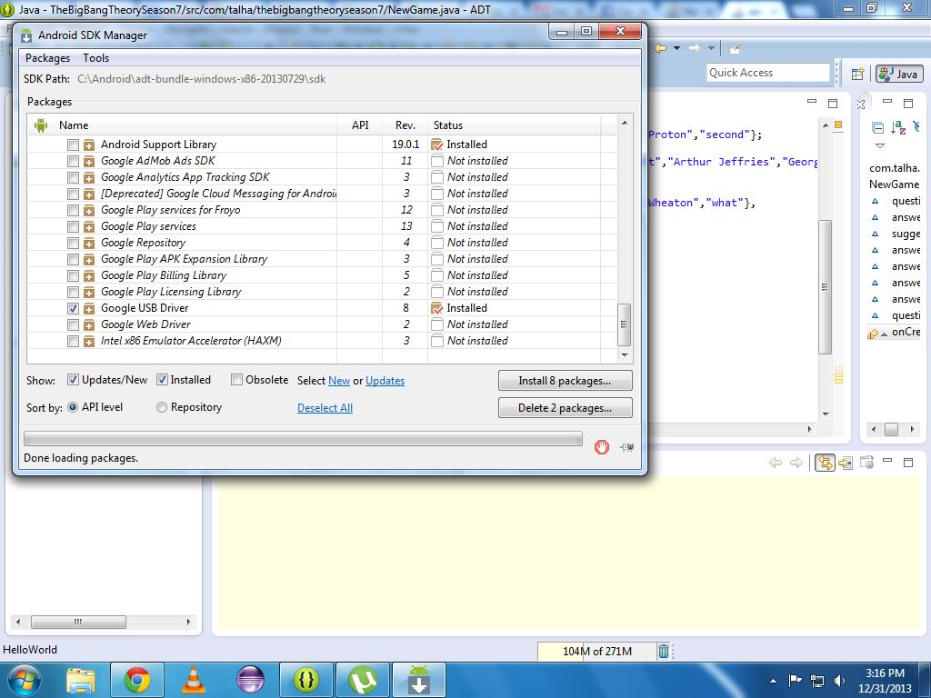931x698 pixels.
Task: Click the left panel horizontal scrollbar thumb
Action: pyautogui.click(x=78, y=622)
